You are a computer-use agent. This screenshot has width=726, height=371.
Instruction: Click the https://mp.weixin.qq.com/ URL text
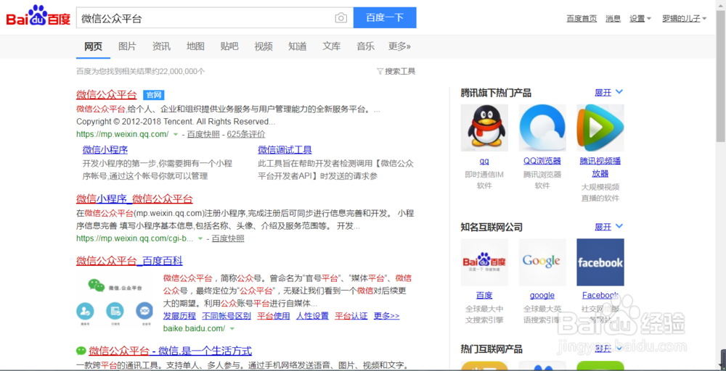[x=123, y=135]
